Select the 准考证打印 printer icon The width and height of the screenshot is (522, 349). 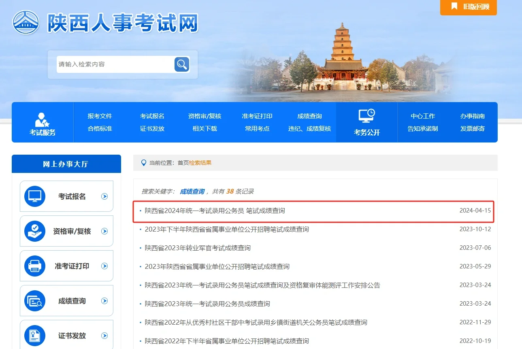34,266
